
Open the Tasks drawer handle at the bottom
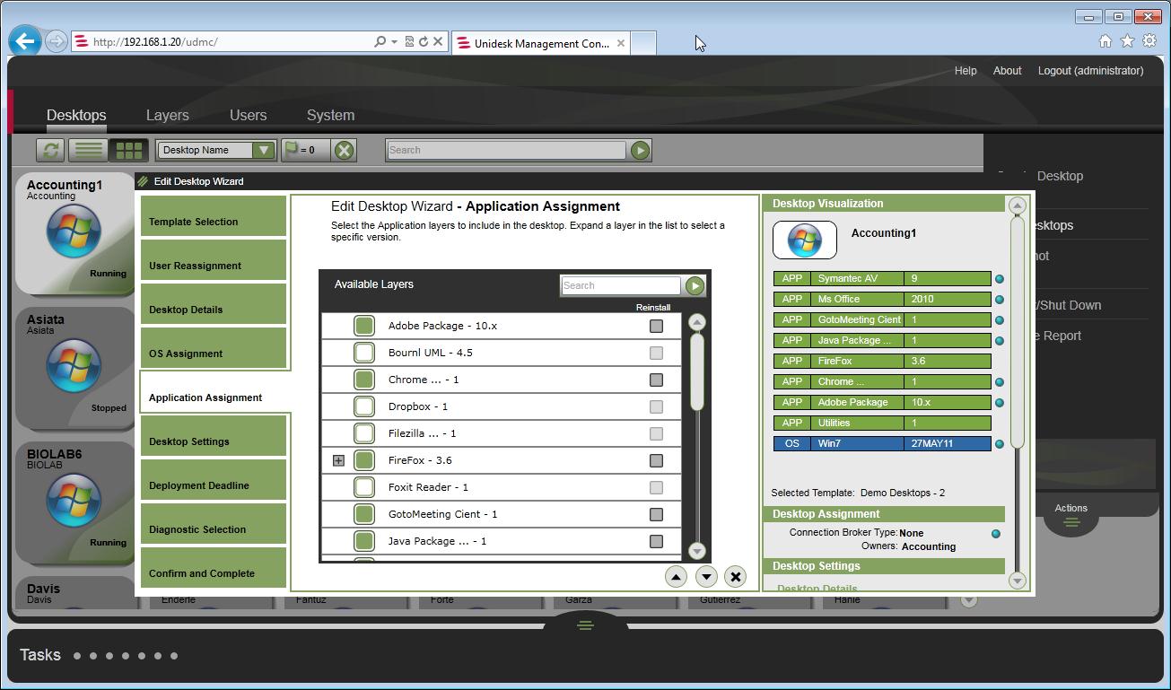(x=585, y=625)
